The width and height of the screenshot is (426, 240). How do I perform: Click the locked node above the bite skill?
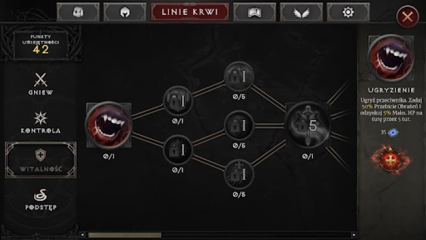(178, 100)
